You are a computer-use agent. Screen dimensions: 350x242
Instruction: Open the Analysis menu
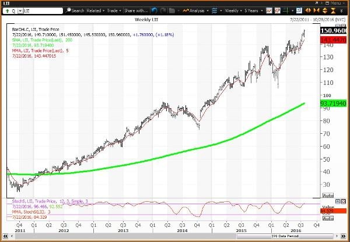(195, 10)
